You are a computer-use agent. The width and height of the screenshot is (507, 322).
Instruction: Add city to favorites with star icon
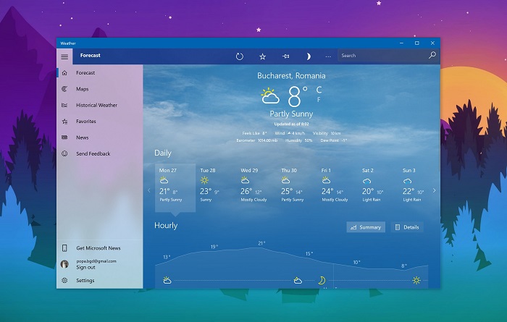point(263,56)
